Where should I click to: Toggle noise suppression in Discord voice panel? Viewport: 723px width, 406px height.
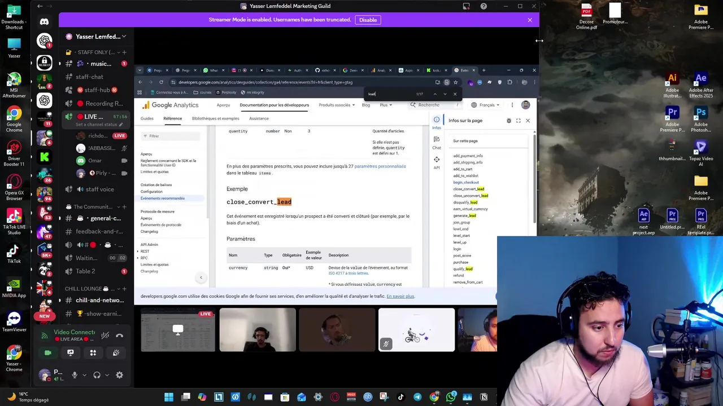click(105, 336)
